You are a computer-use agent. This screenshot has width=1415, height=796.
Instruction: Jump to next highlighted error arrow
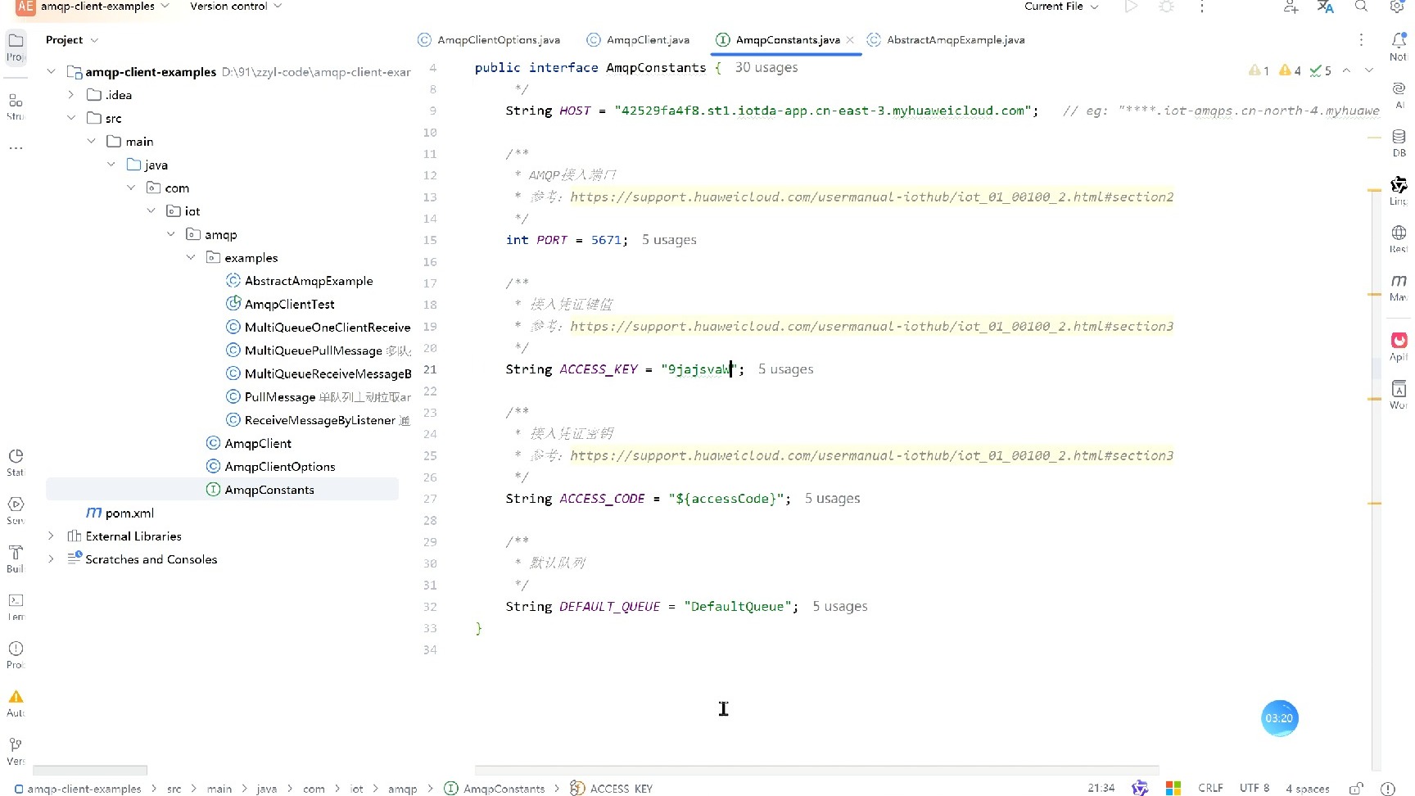click(x=1368, y=70)
